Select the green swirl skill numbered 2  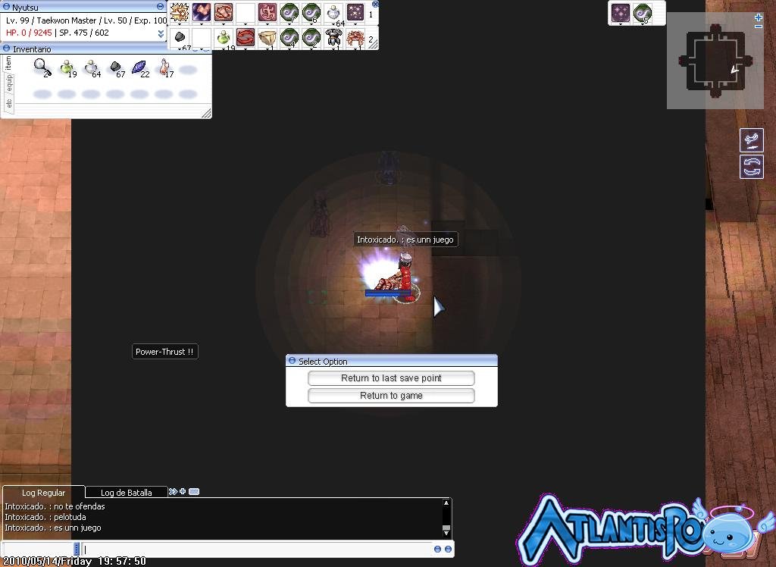(311, 38)
